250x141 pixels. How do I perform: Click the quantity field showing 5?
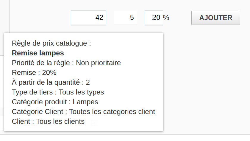(125, 18)
